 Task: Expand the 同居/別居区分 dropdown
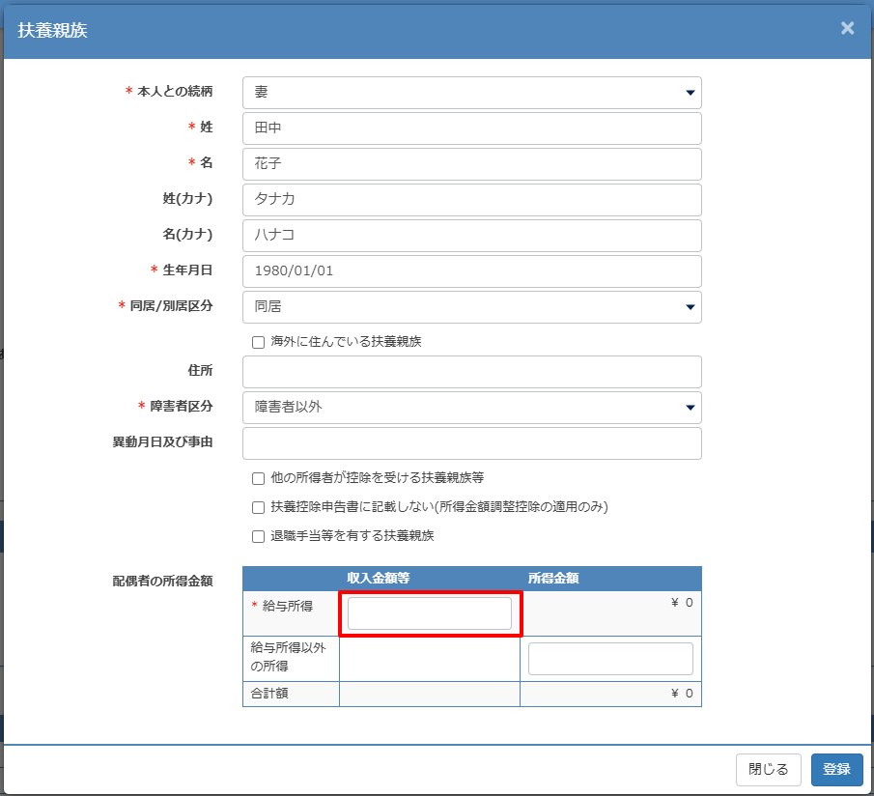click(x=471, y=307)
